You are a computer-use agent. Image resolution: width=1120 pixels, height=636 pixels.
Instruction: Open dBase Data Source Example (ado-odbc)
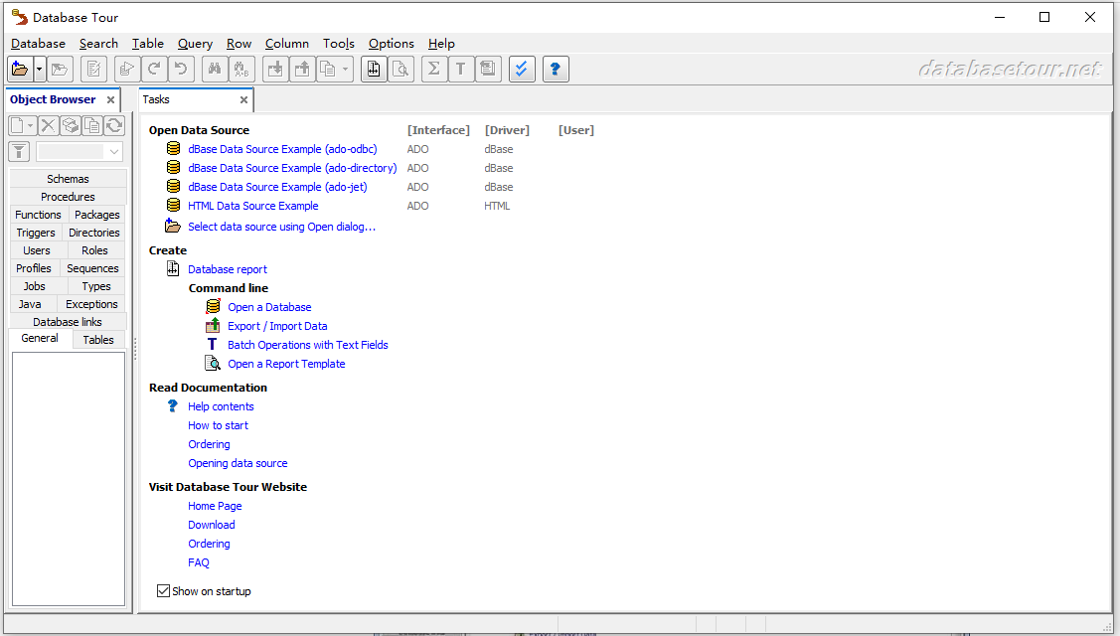click(x=282, y=149)
